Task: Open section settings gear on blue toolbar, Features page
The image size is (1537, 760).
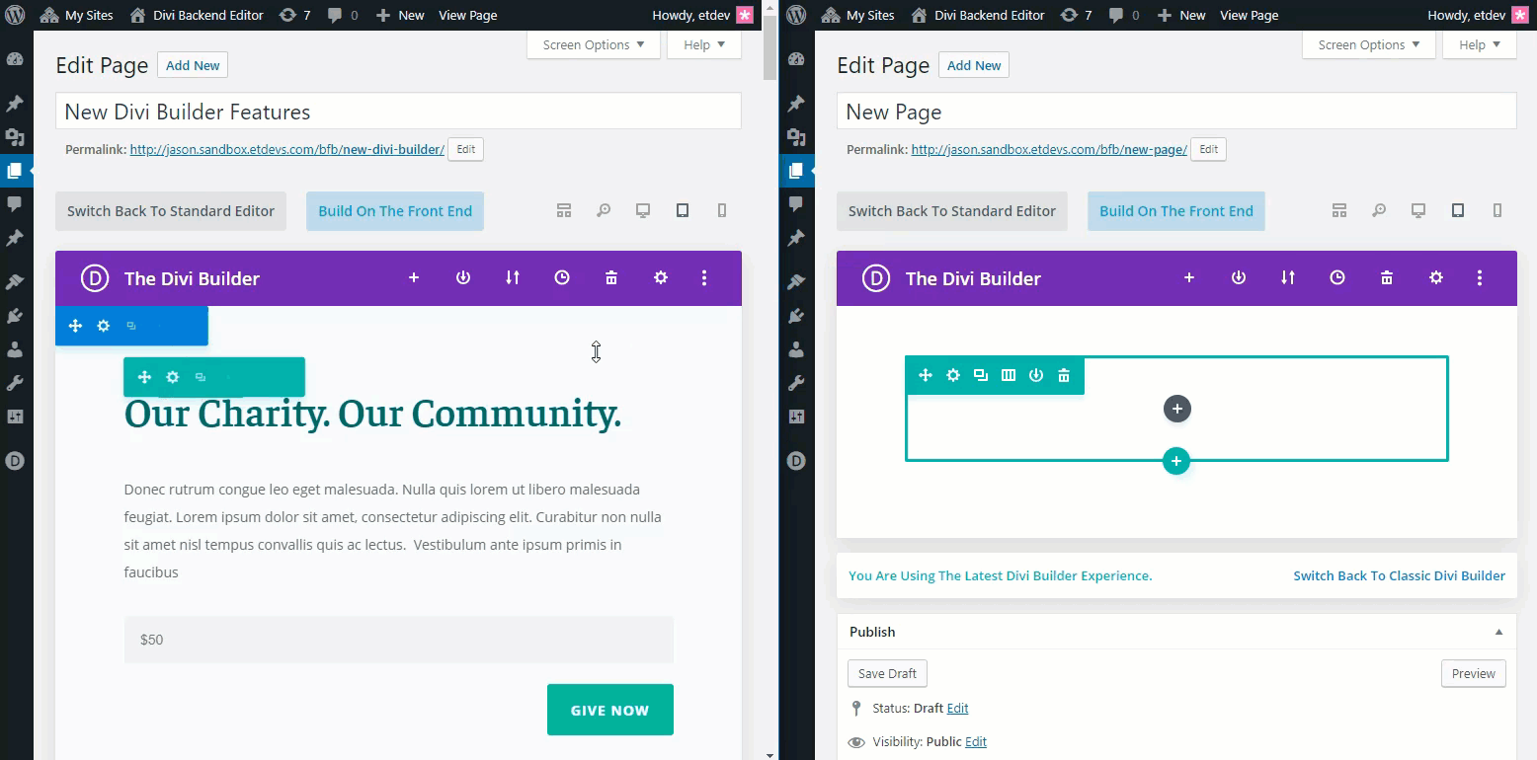Action: click(x=103, y=326)
